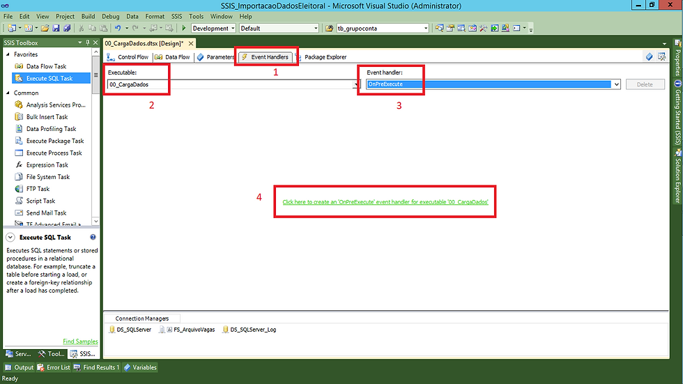The width and height of the screenshot is (683, 384).
Task: Open the Variables bottom tab
Action: [140, 367]
